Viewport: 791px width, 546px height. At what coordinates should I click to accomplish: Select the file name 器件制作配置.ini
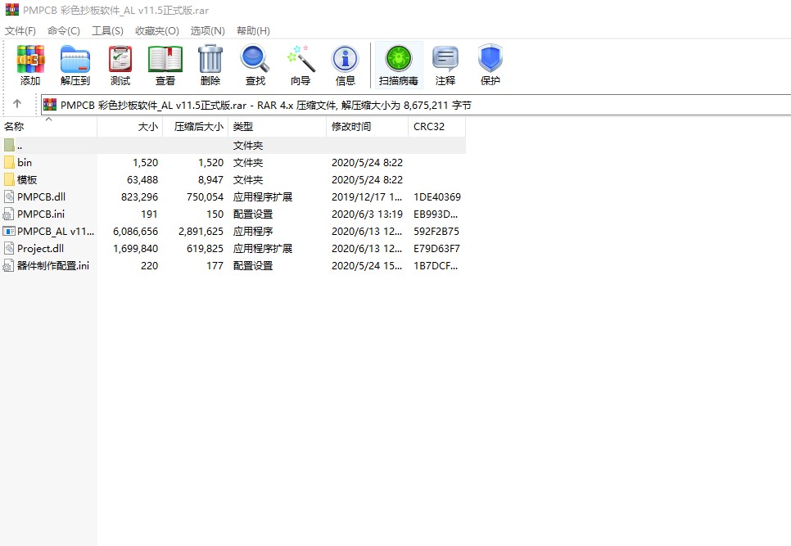point(53,266)
